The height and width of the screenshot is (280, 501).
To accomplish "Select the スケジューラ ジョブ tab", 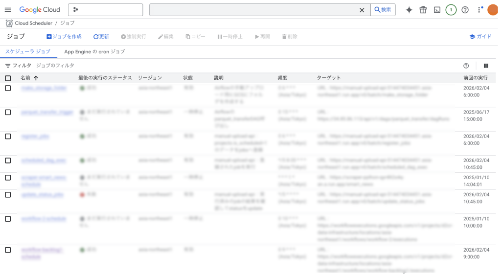I will click(27, 51).
